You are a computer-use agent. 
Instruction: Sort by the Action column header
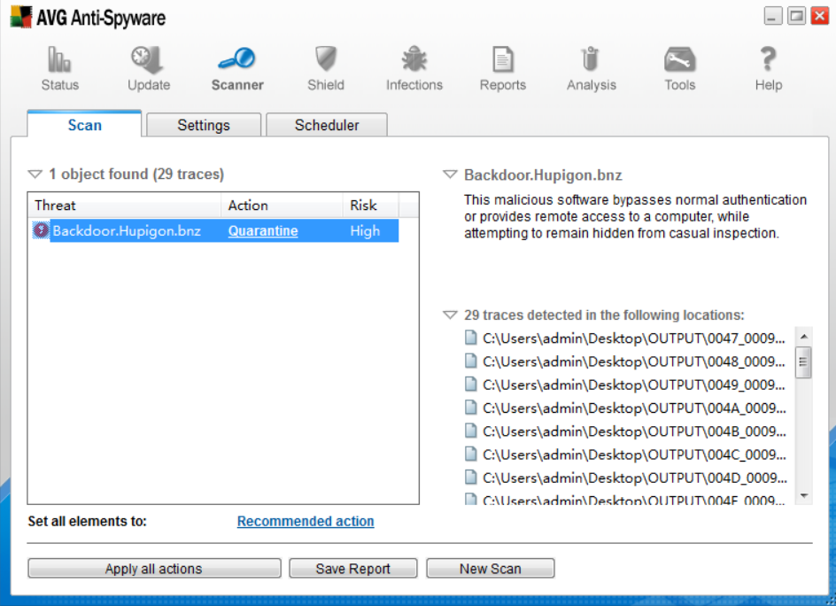[282, 206]
